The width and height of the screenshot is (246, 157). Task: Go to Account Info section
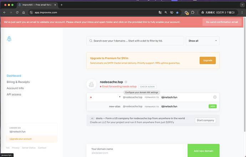(x=15, y=88)
